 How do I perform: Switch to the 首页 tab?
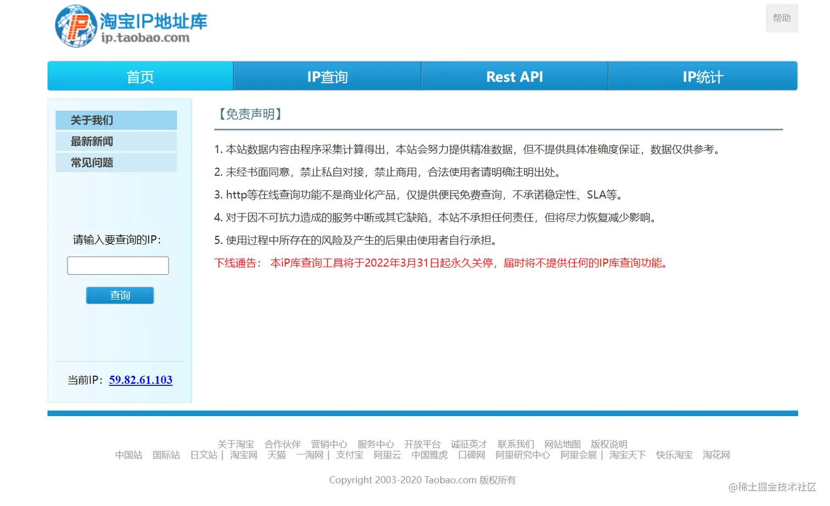tap(141, 76)
